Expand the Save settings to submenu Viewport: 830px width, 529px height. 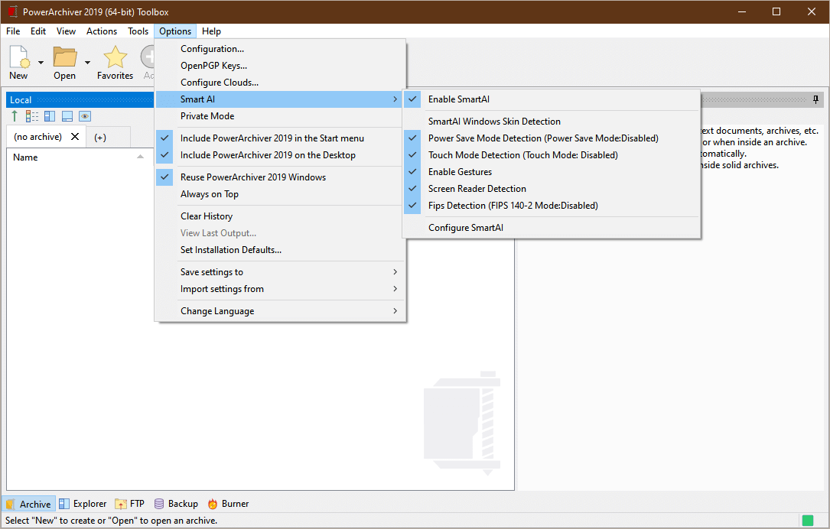279,272
